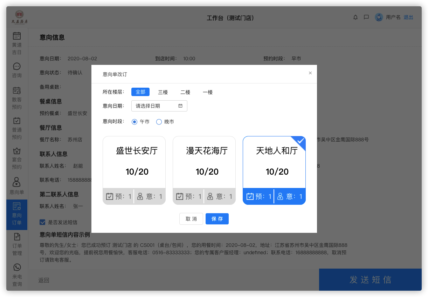Click 预 booking icon on 盛世长安厅 card
The height and width of the screenshot is (297, 428).
coord(110,196)
